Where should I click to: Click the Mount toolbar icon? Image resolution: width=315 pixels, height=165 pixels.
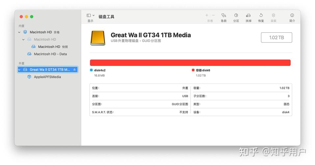pos(274,15)
